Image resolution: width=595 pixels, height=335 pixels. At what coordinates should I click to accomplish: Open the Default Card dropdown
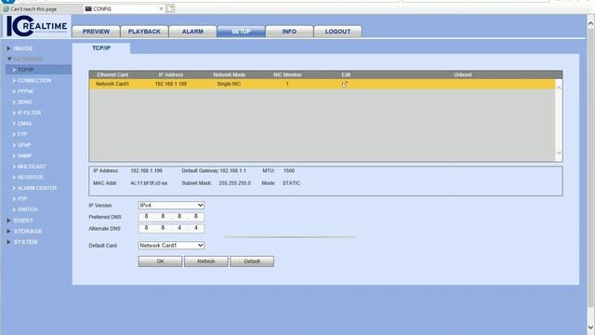pos(171,246)
